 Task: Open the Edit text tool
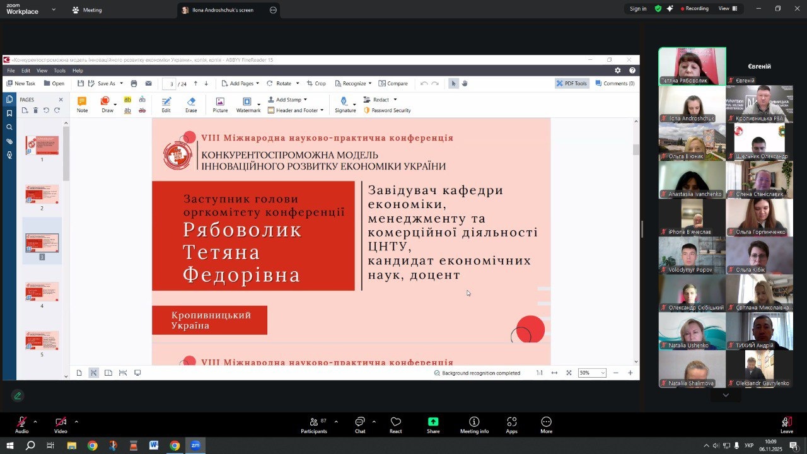(166, 105)
